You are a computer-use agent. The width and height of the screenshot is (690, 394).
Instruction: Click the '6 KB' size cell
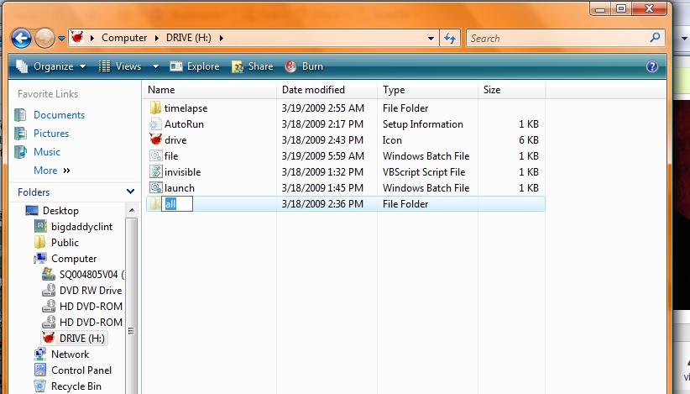point(529,140)
